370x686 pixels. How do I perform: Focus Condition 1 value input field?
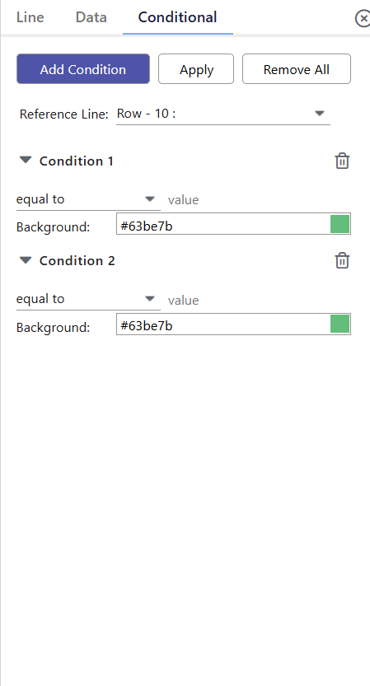coord(259,200)
